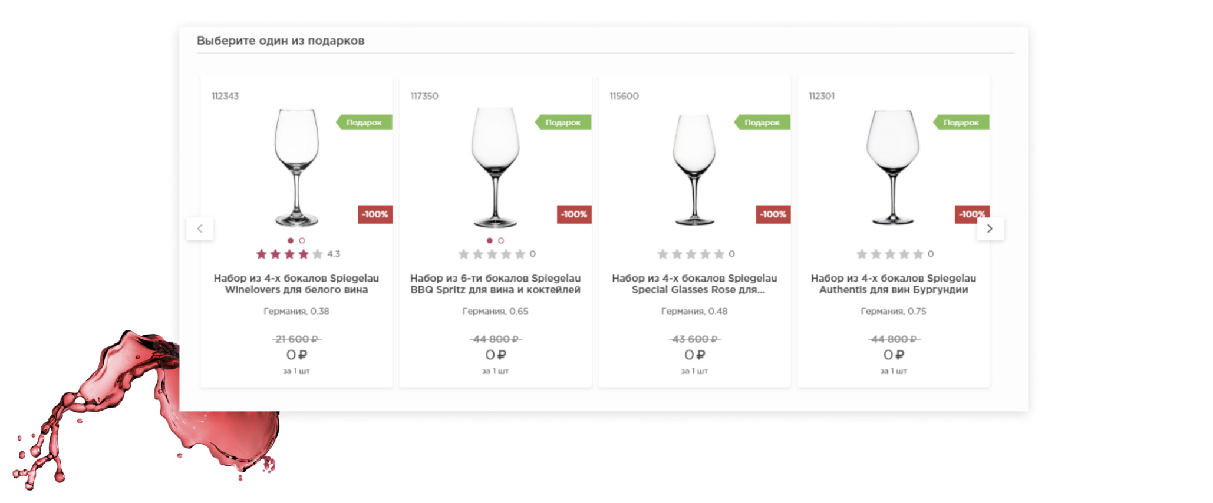Click the Подарок badge on Special Glasses Rose
This screenshot has height=503, width=1213.
click(762, 123)
